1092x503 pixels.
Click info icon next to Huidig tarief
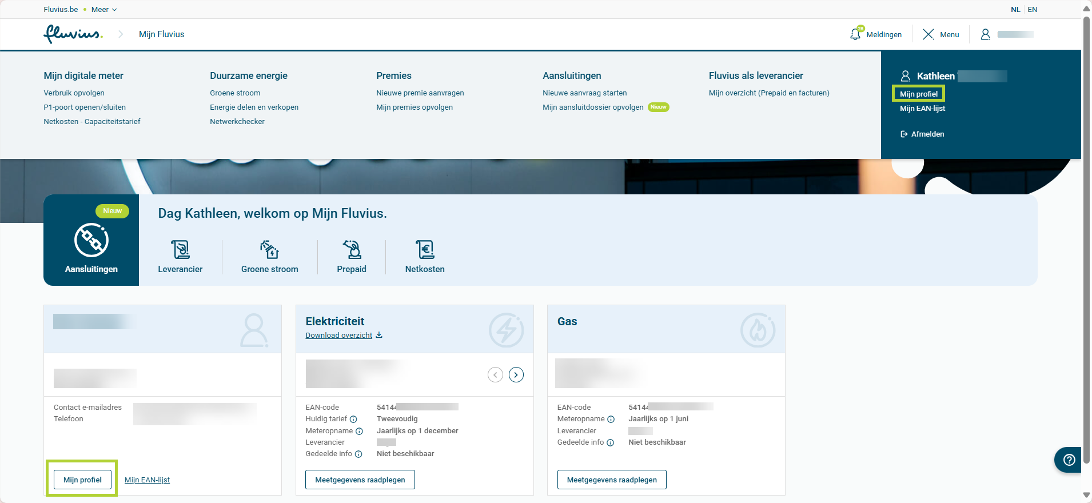353,419
